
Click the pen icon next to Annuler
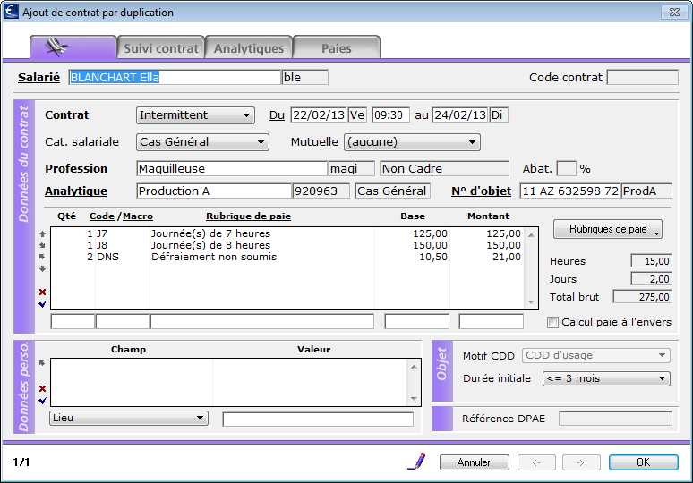tap(416, 462)
